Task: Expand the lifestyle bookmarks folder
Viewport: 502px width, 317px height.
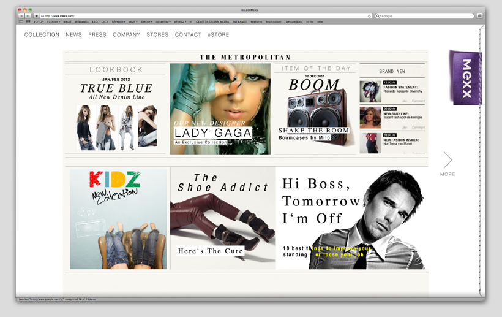Action: [119, 22]
